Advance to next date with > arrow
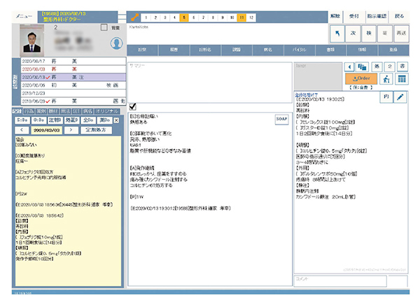Screen dimensions: 420x305 69,129
